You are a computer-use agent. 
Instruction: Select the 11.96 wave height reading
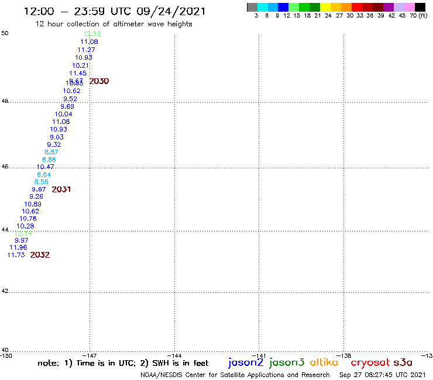18,247
